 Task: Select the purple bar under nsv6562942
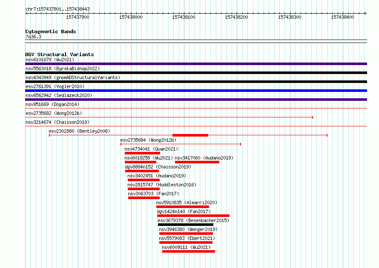click(196, 100)
